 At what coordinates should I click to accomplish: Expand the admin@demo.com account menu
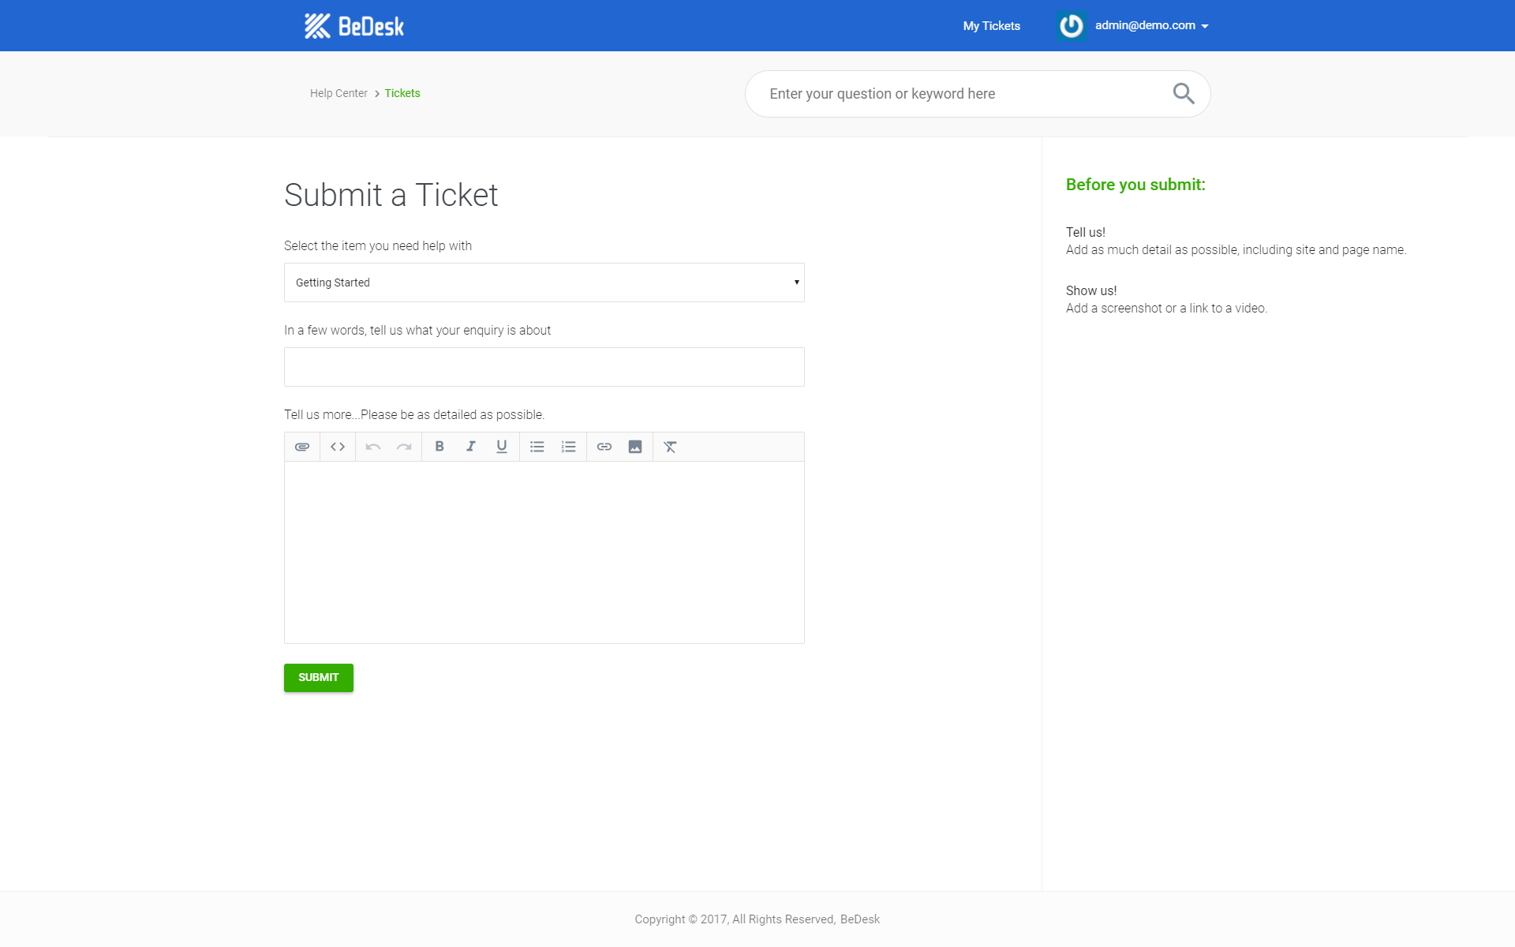[1150, 26]
